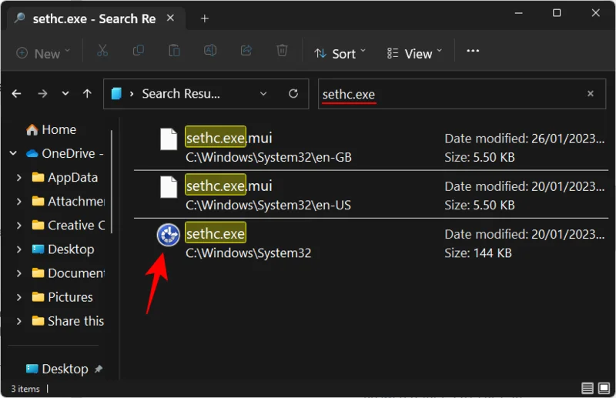Select OneDrive in navigation pane
Image resolution: width=616 pixels, height=398 pixels.
tap(65, 153)
